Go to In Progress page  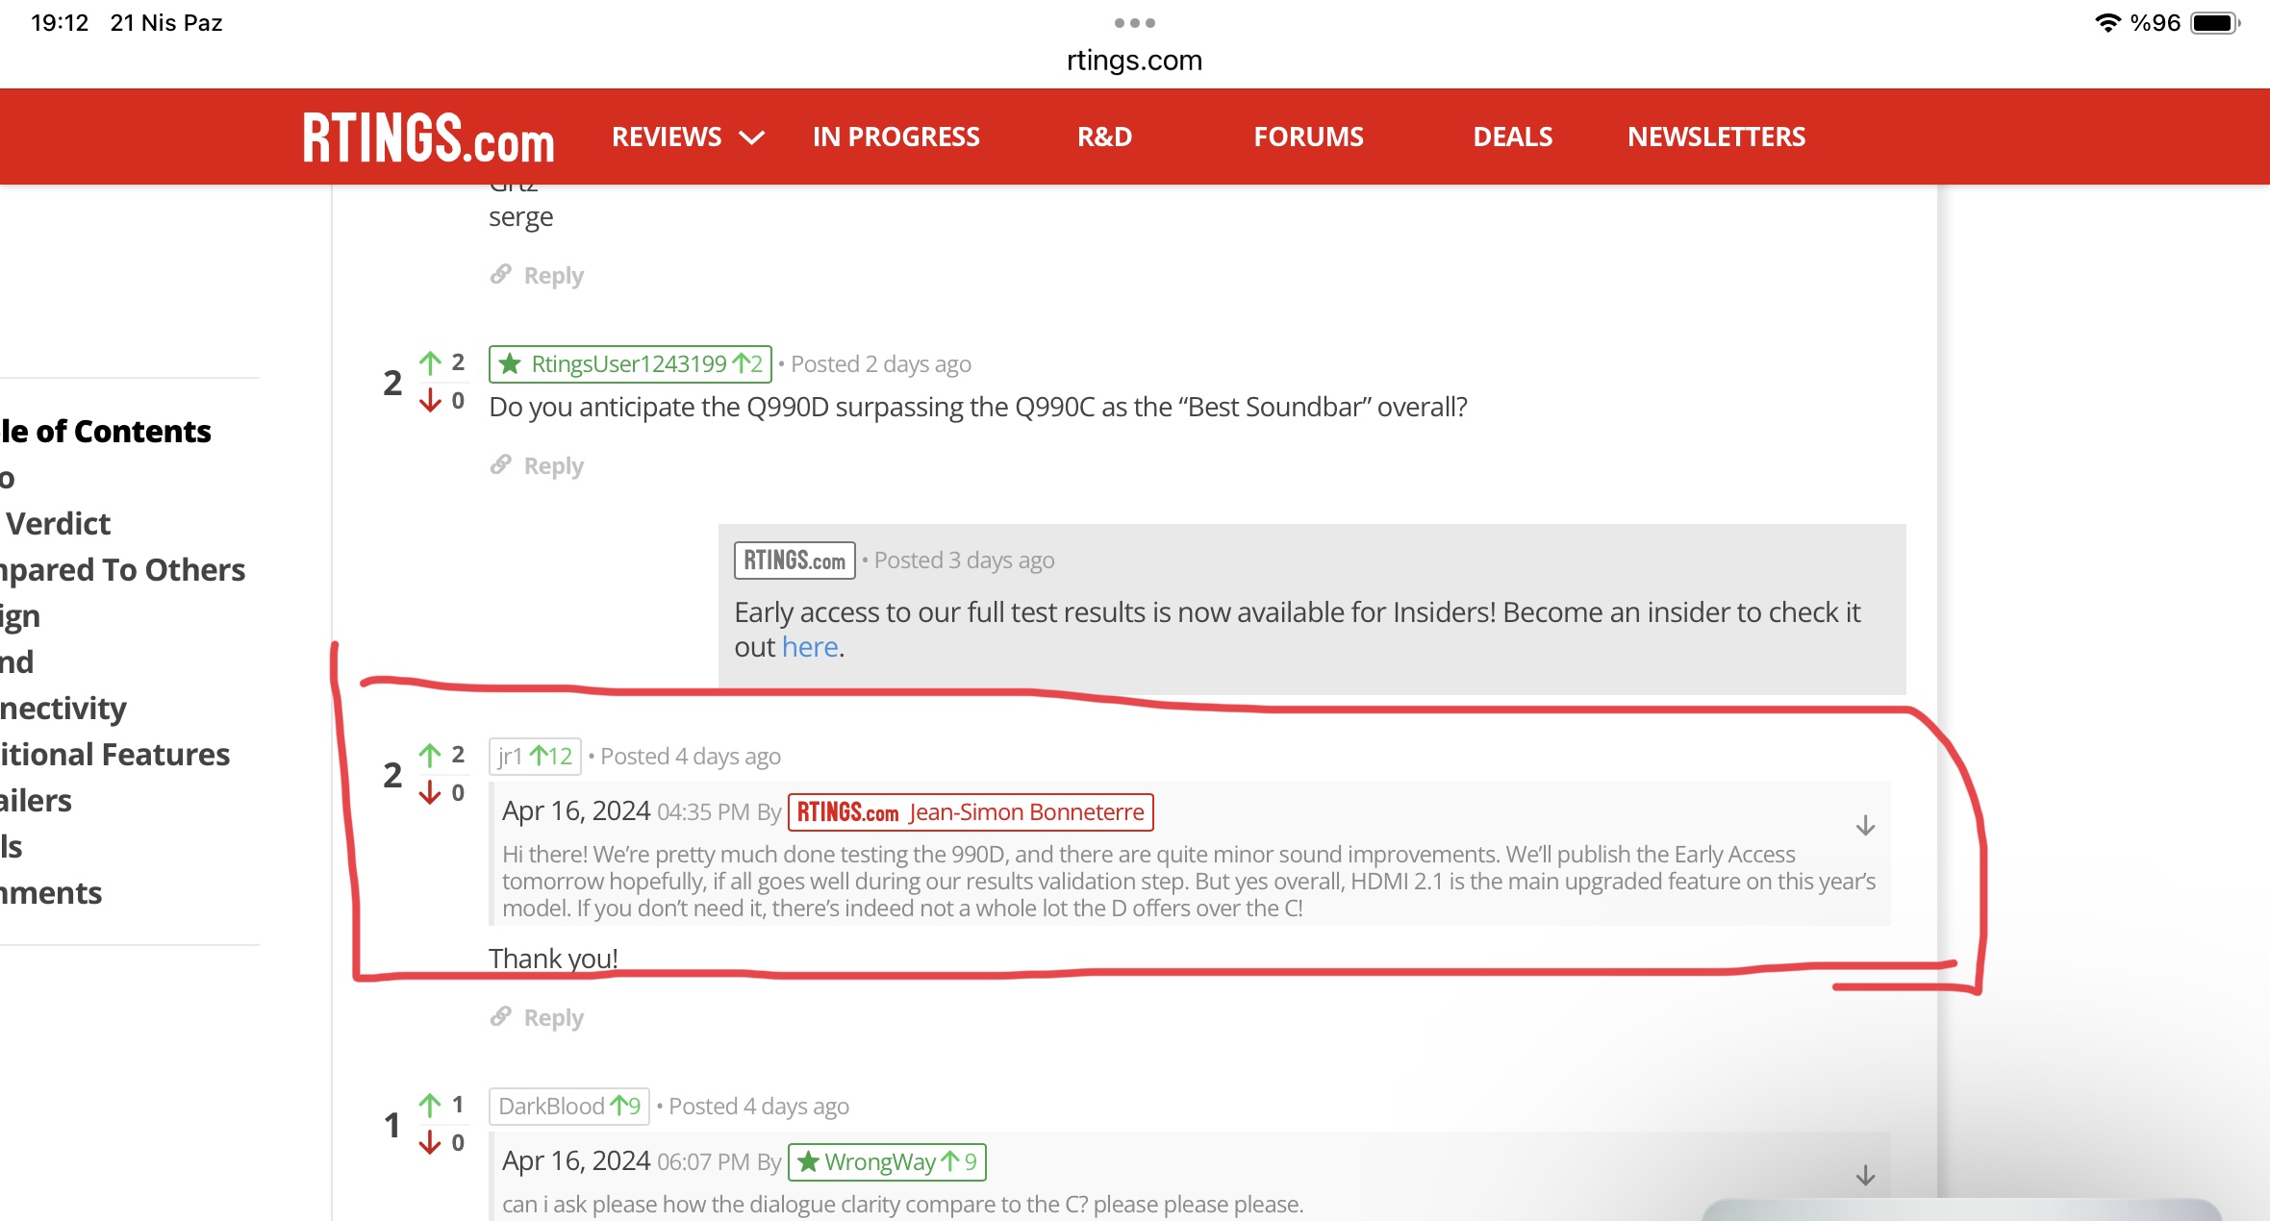tap(895, 137)
